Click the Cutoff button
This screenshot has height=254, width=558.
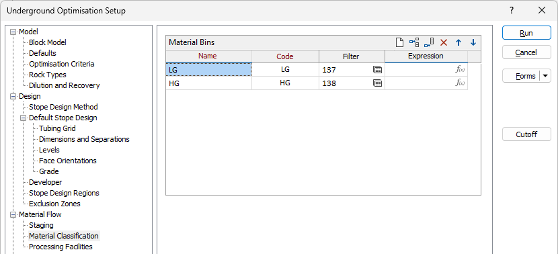[526, 134]
